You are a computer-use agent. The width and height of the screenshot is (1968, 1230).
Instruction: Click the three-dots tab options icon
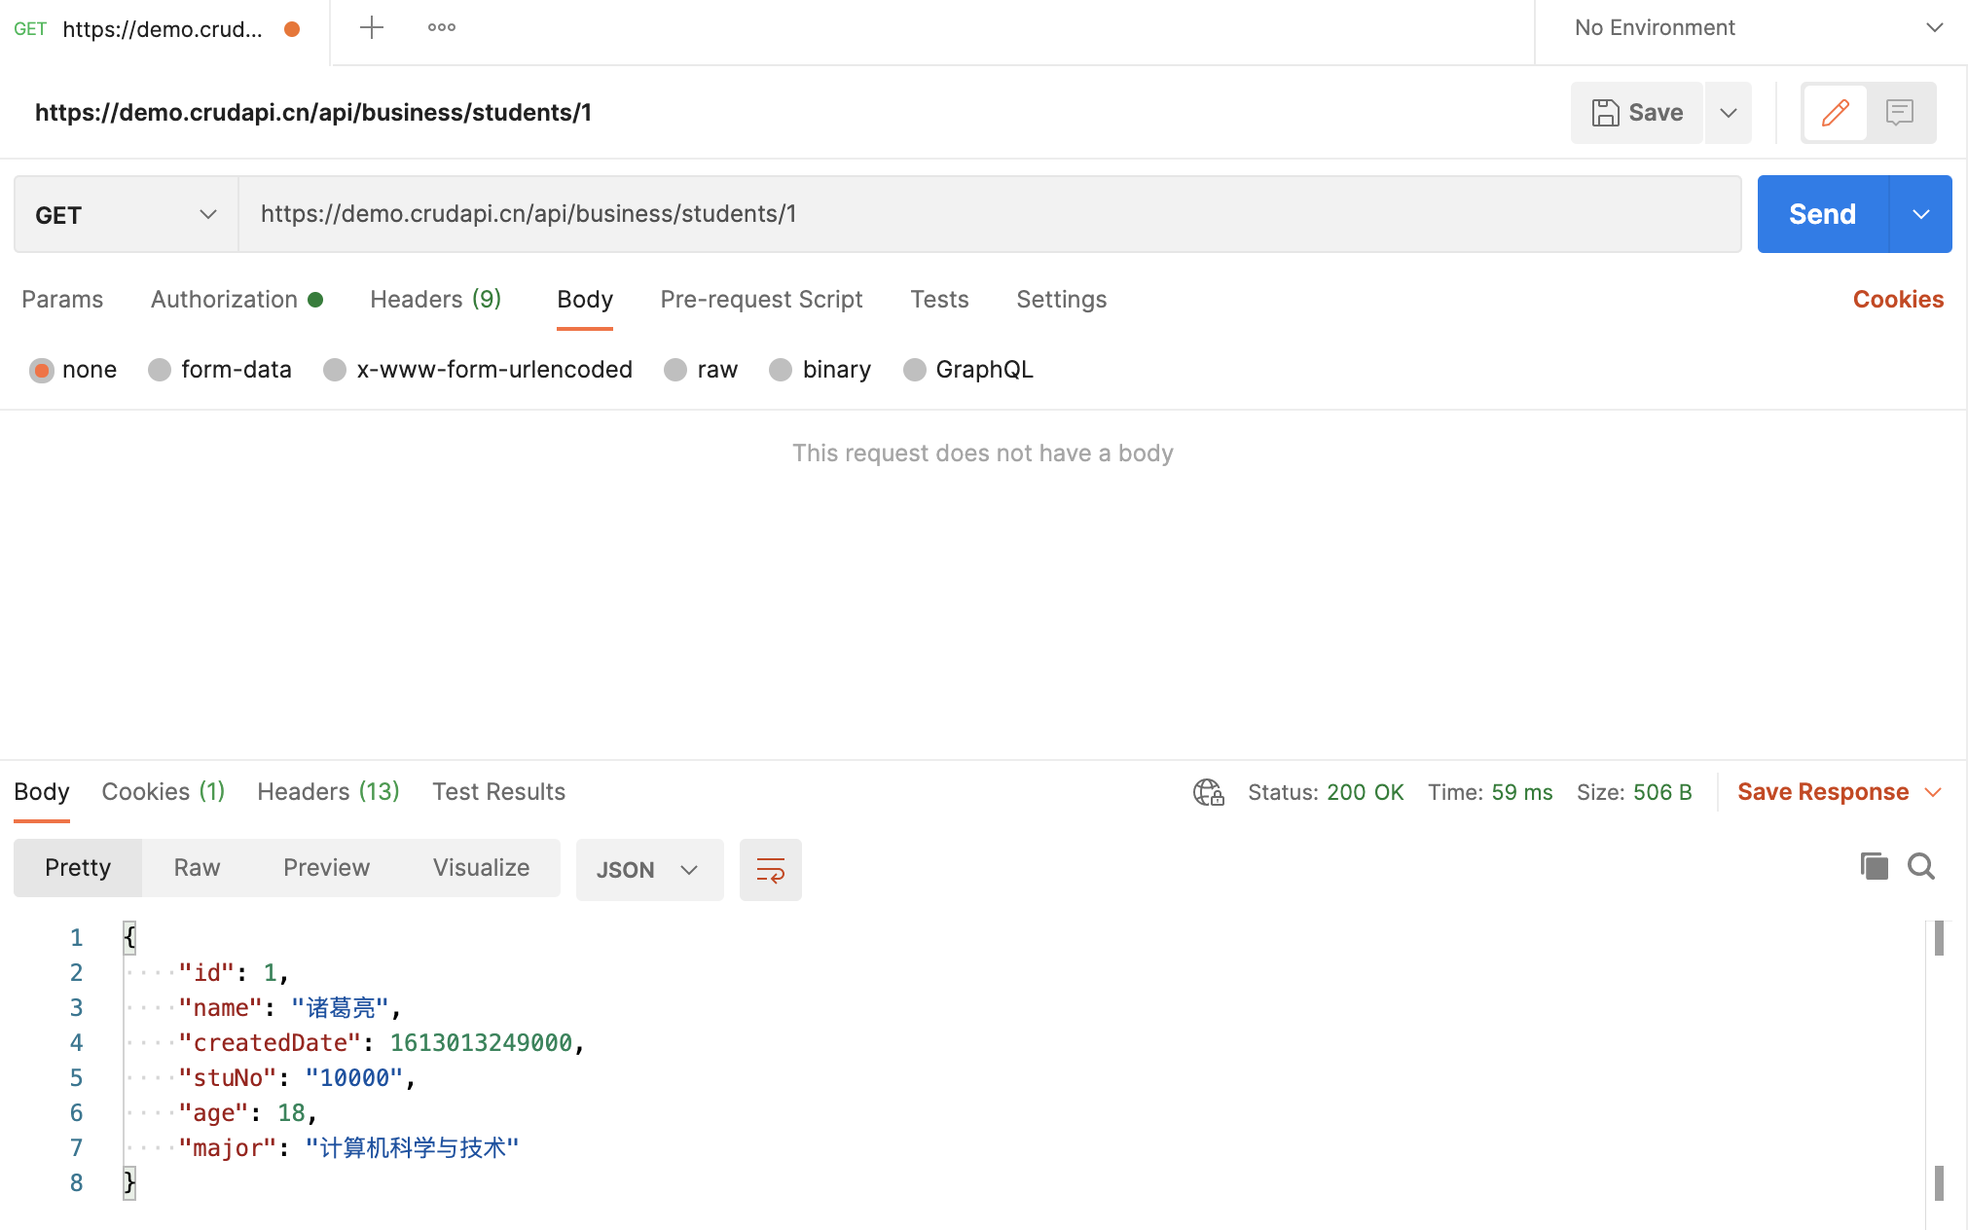click(441, 28)
